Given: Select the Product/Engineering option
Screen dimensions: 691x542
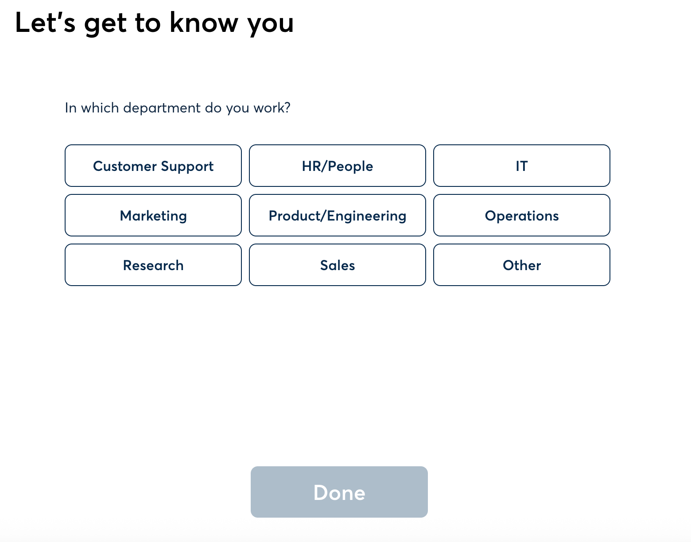Looking at the screenshot, I should click(338, 215).
